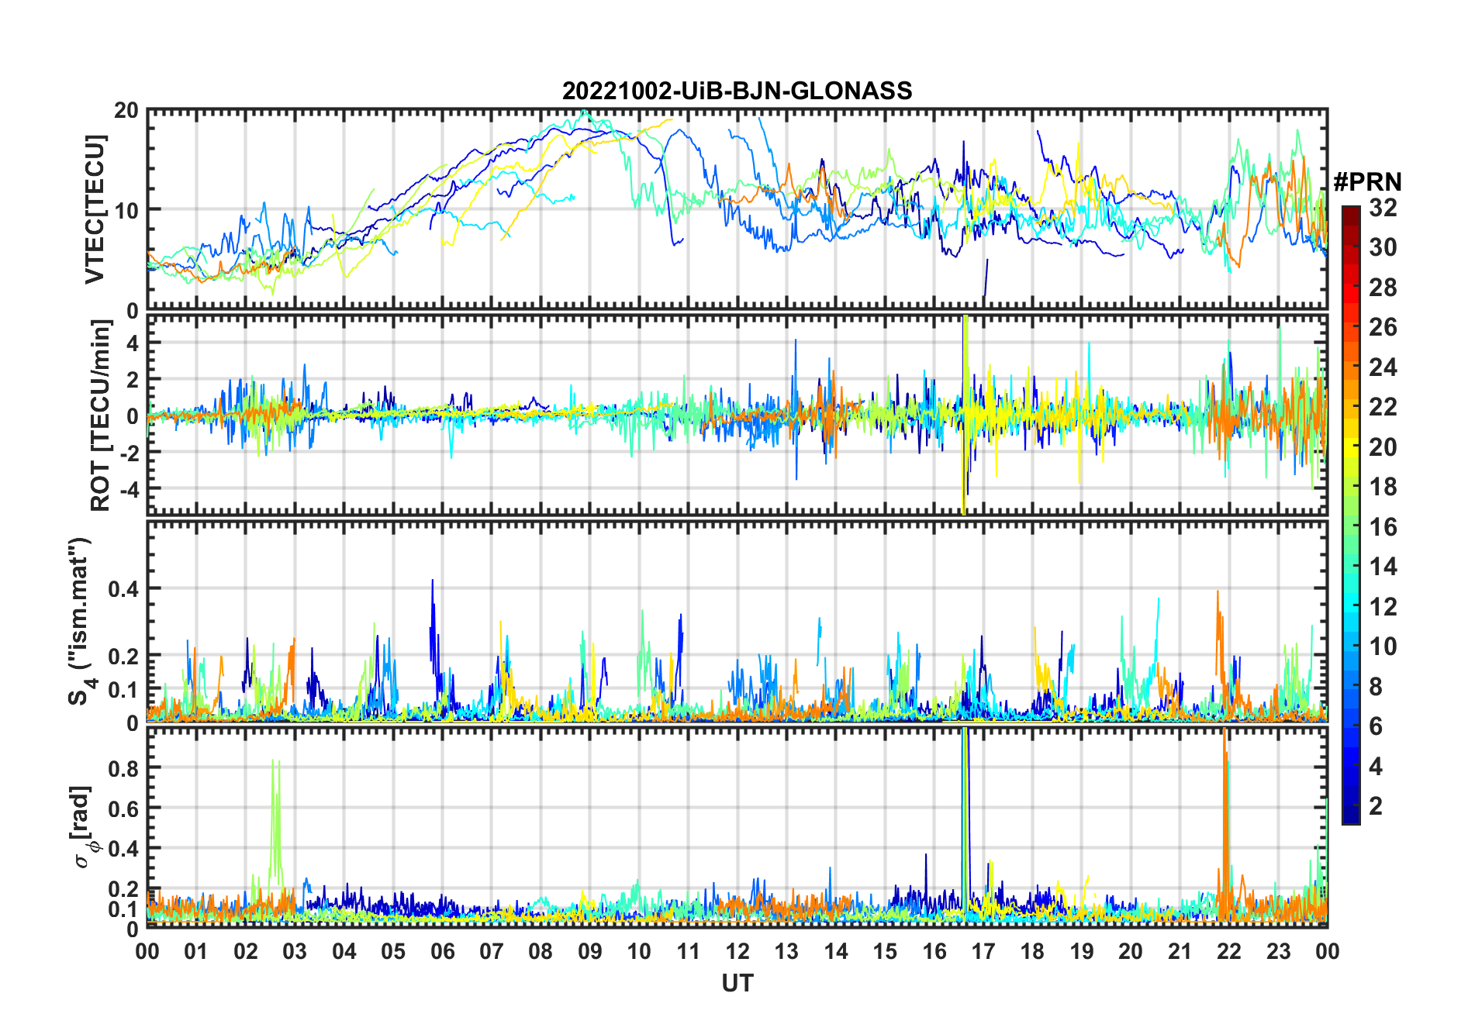Screen dimensions: 1475x1031
Task: Click sigma-phi y-axis tick label 0.6
Action: tap(124, 808)
